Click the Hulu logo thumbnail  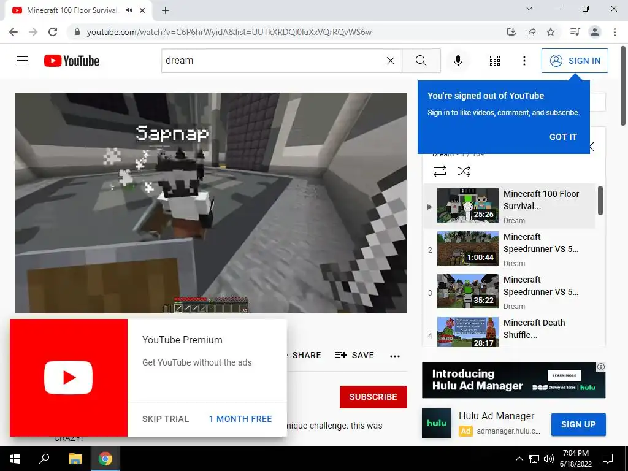coord(437,423)
